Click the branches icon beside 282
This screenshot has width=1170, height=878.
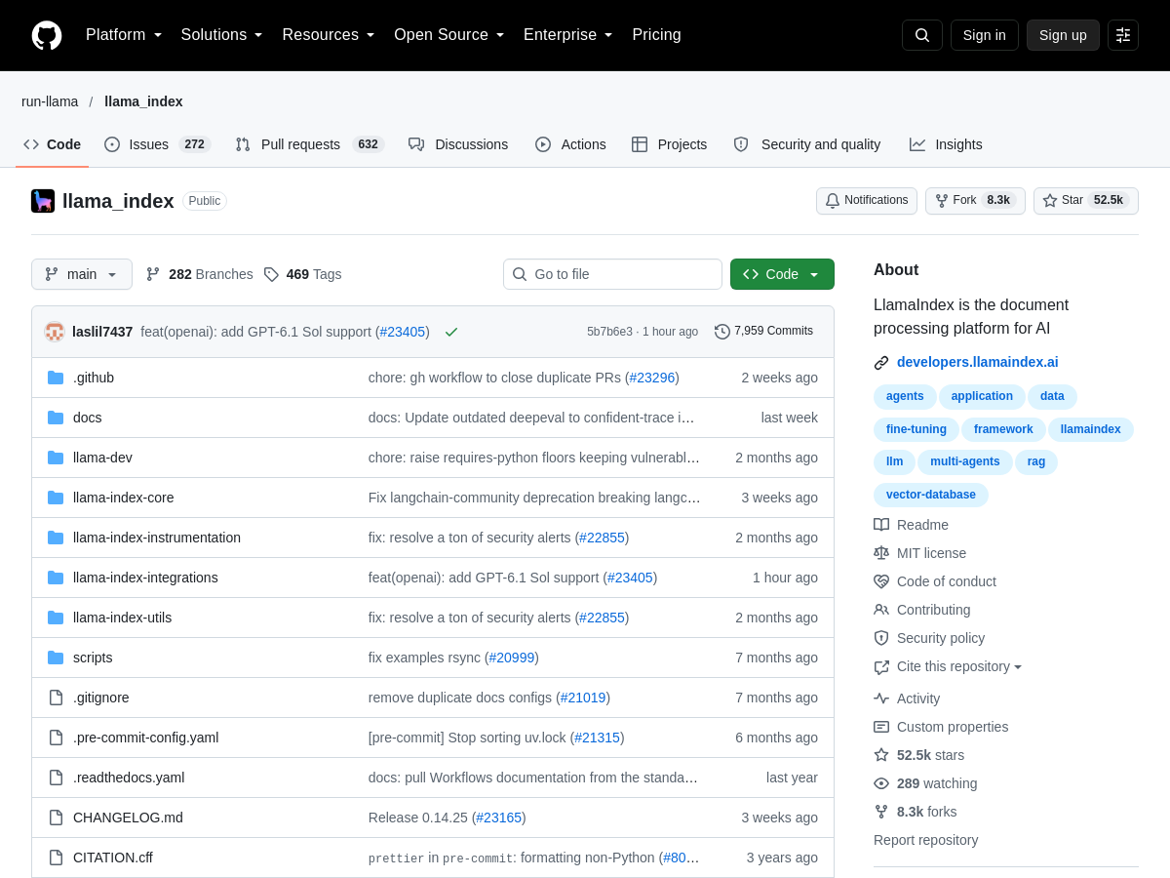point(153,274)
